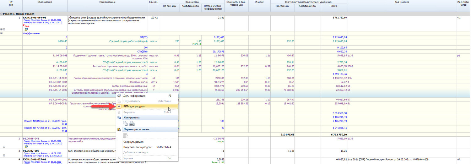Click quantity cell 21,81 of position 1
Screen dimensions: 471x164
[x=221, y=18]
